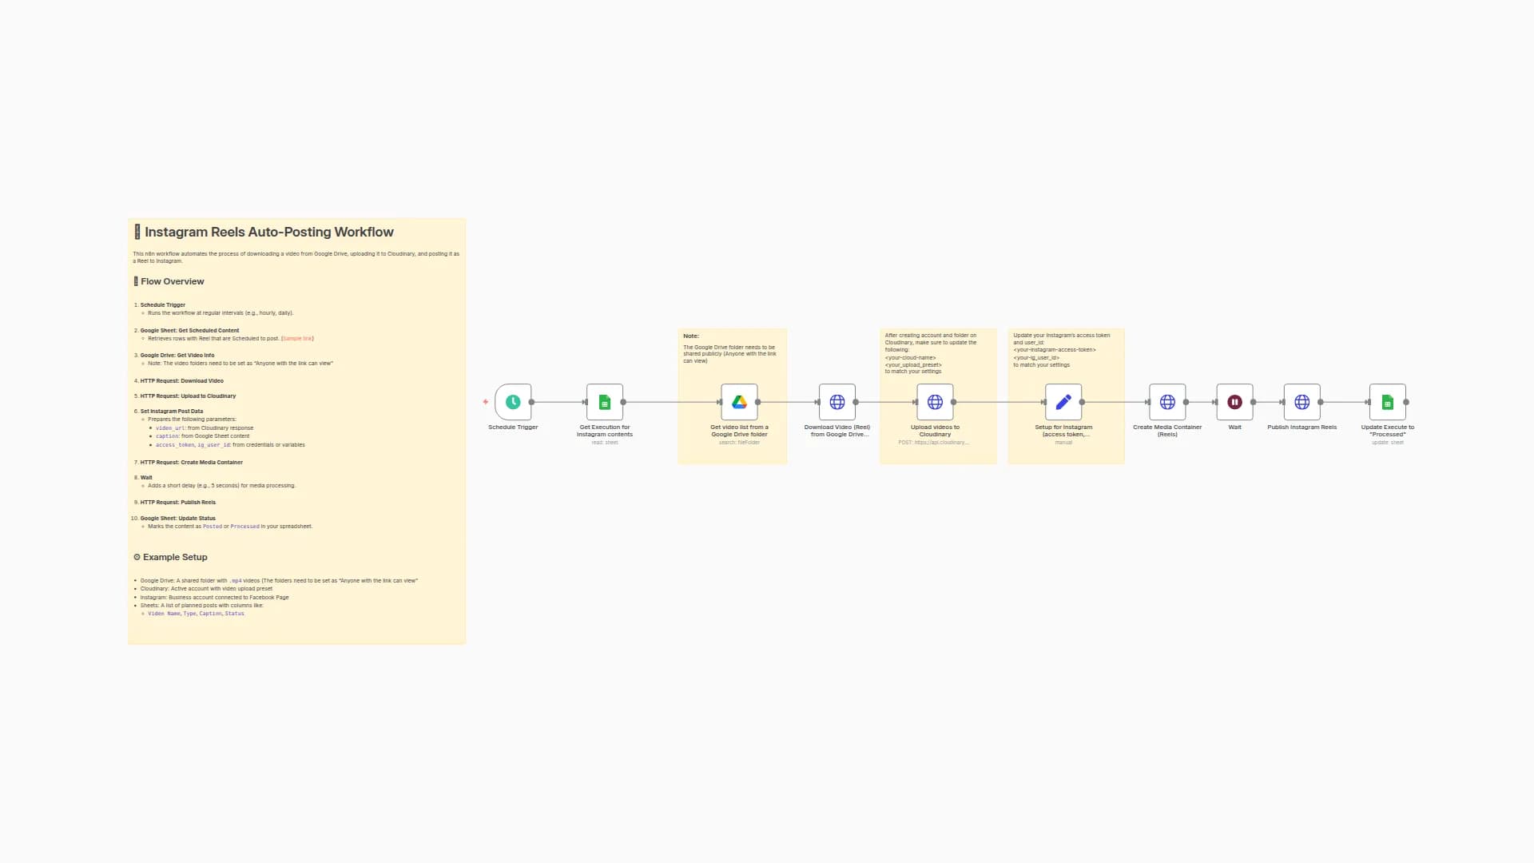Click the Flow Overview section heading
The image size is (1534, 863).
[172, 281]
